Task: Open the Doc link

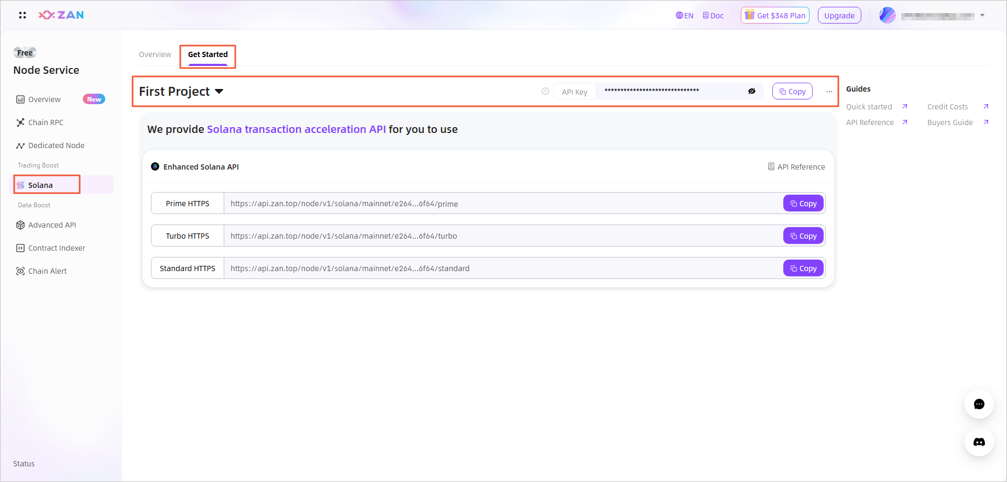Action: coord(713,16)
